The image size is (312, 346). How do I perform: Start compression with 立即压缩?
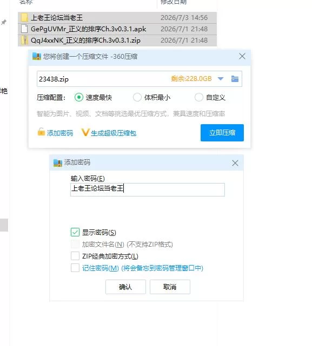[x=222, y=133]
